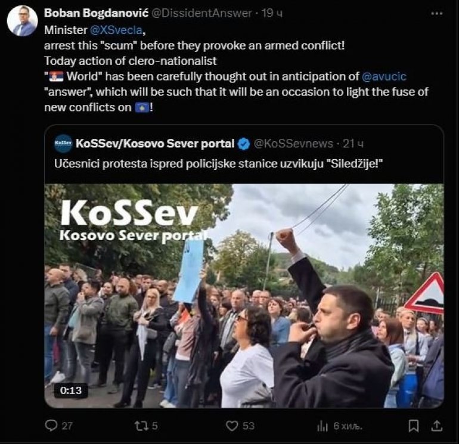Open the @avucic mention link
The image size is (459, 444).
[384, 76]
